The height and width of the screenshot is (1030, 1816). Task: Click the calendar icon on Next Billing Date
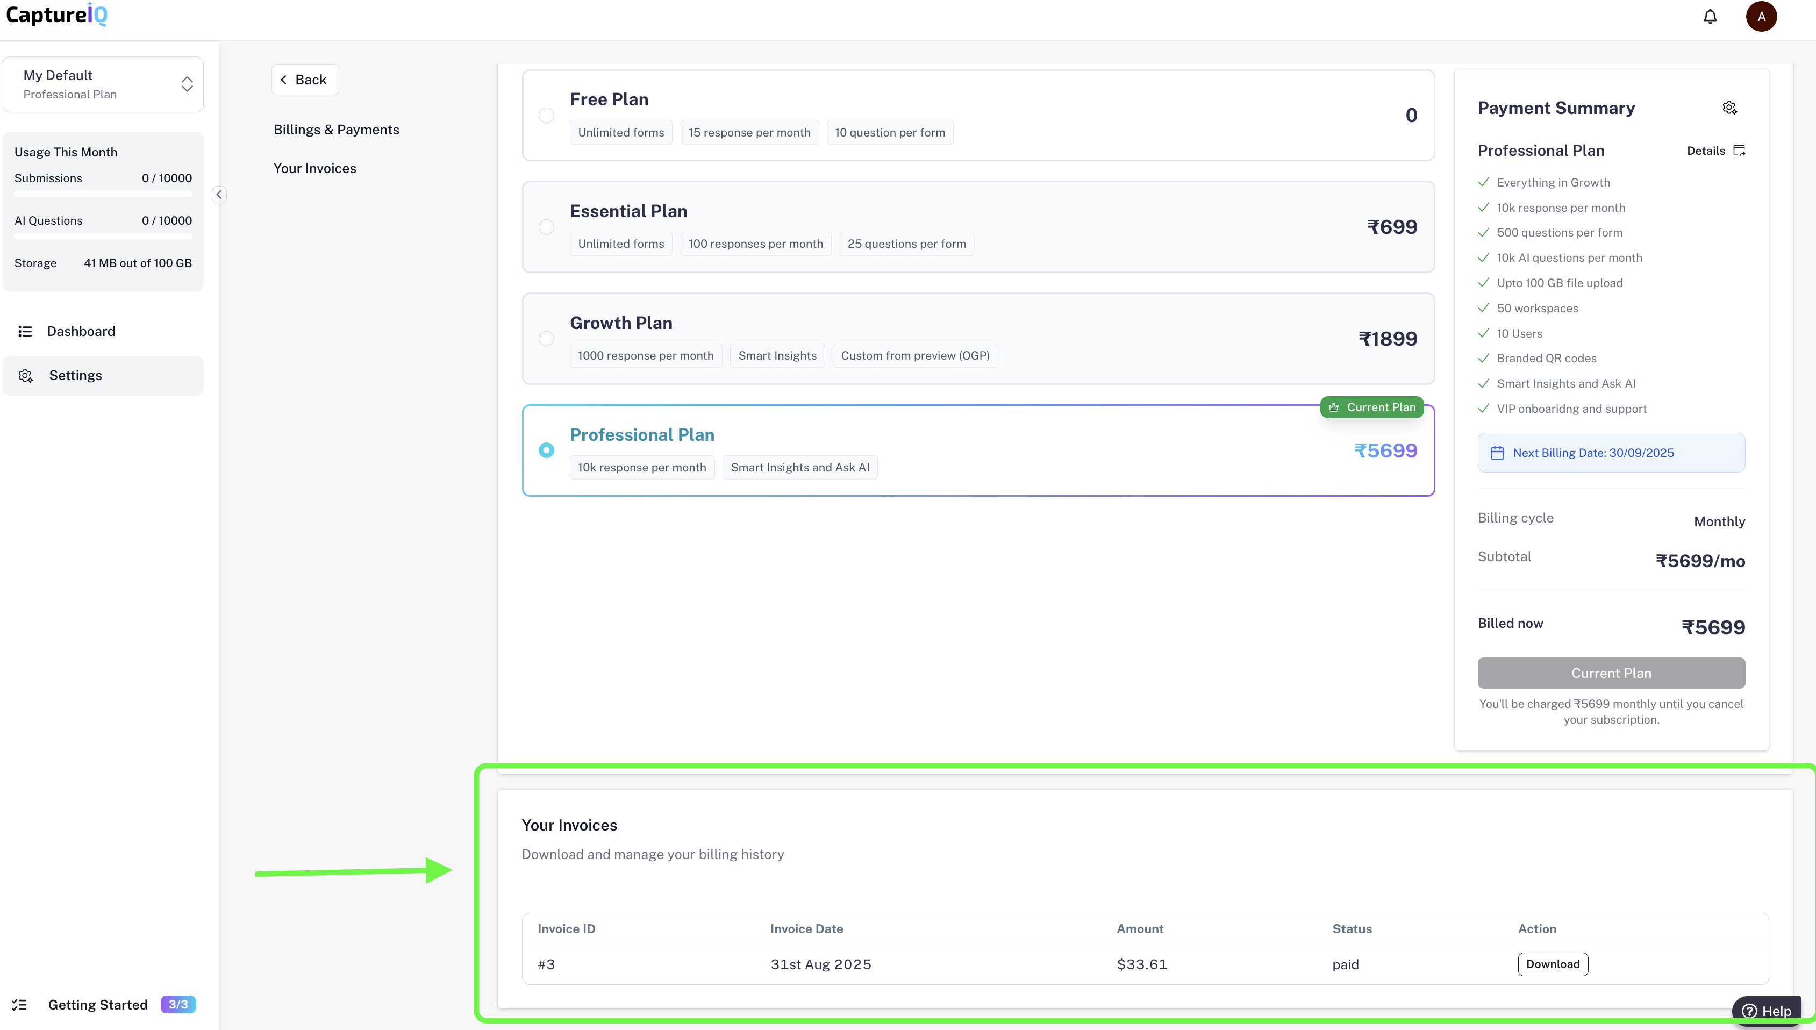(x=1497, y=453)
